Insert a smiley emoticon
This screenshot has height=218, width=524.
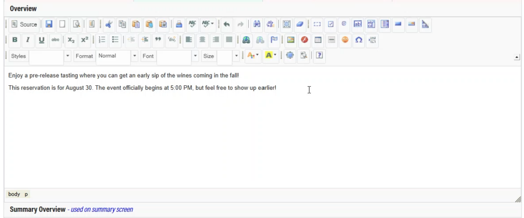click(x=345, y=40)
